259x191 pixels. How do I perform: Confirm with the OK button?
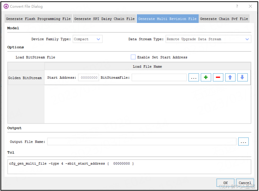[x=225, y=183]
